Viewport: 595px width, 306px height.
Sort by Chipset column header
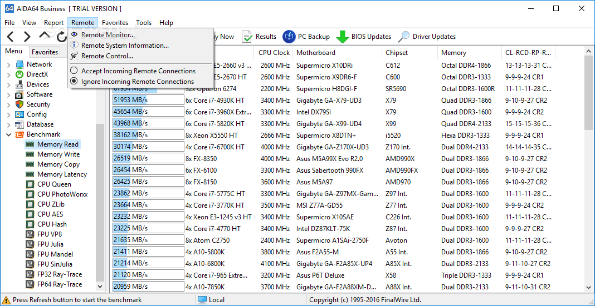pyautogui.click(x=410, y=53)
